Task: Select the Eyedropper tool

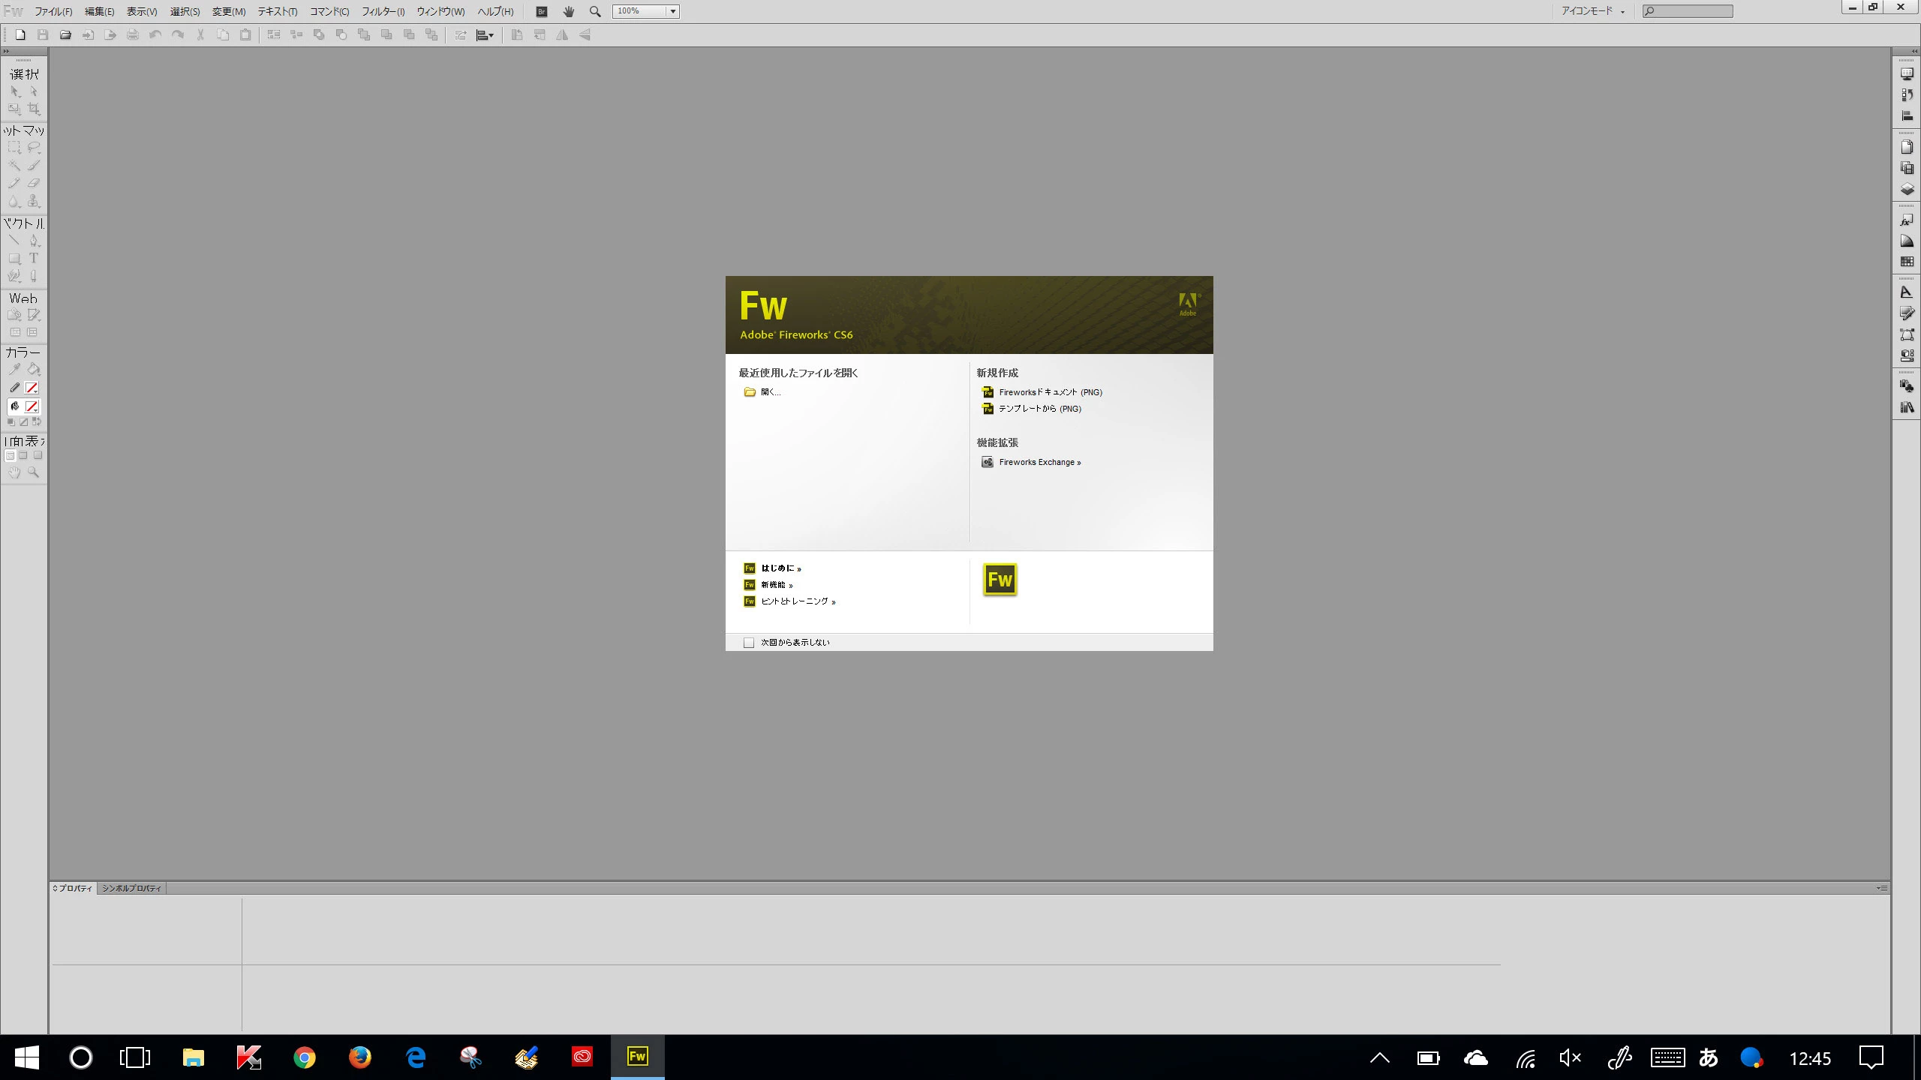Action: click(14, 369)
